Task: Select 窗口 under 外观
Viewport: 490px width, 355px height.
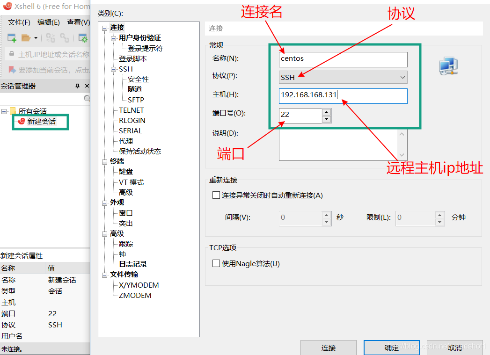Action: tap(126, 213)
